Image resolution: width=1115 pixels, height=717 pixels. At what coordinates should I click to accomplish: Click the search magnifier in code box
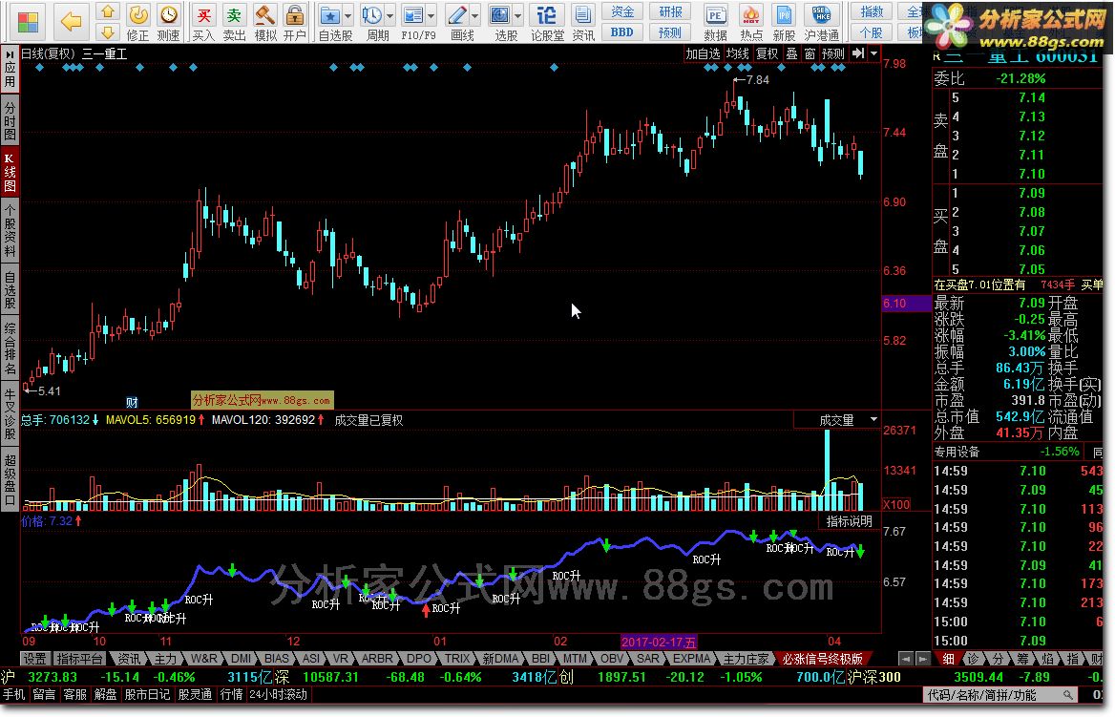click(x=1068, y=695)
